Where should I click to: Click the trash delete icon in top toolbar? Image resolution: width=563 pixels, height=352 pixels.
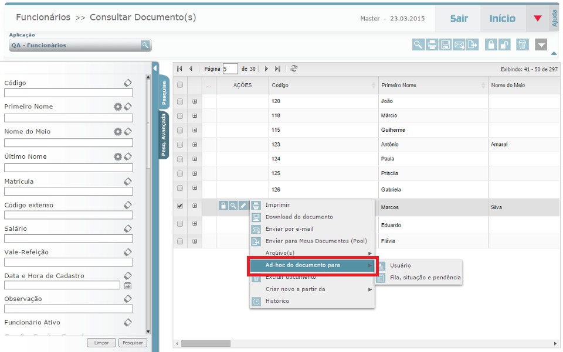tap(523, 45)
